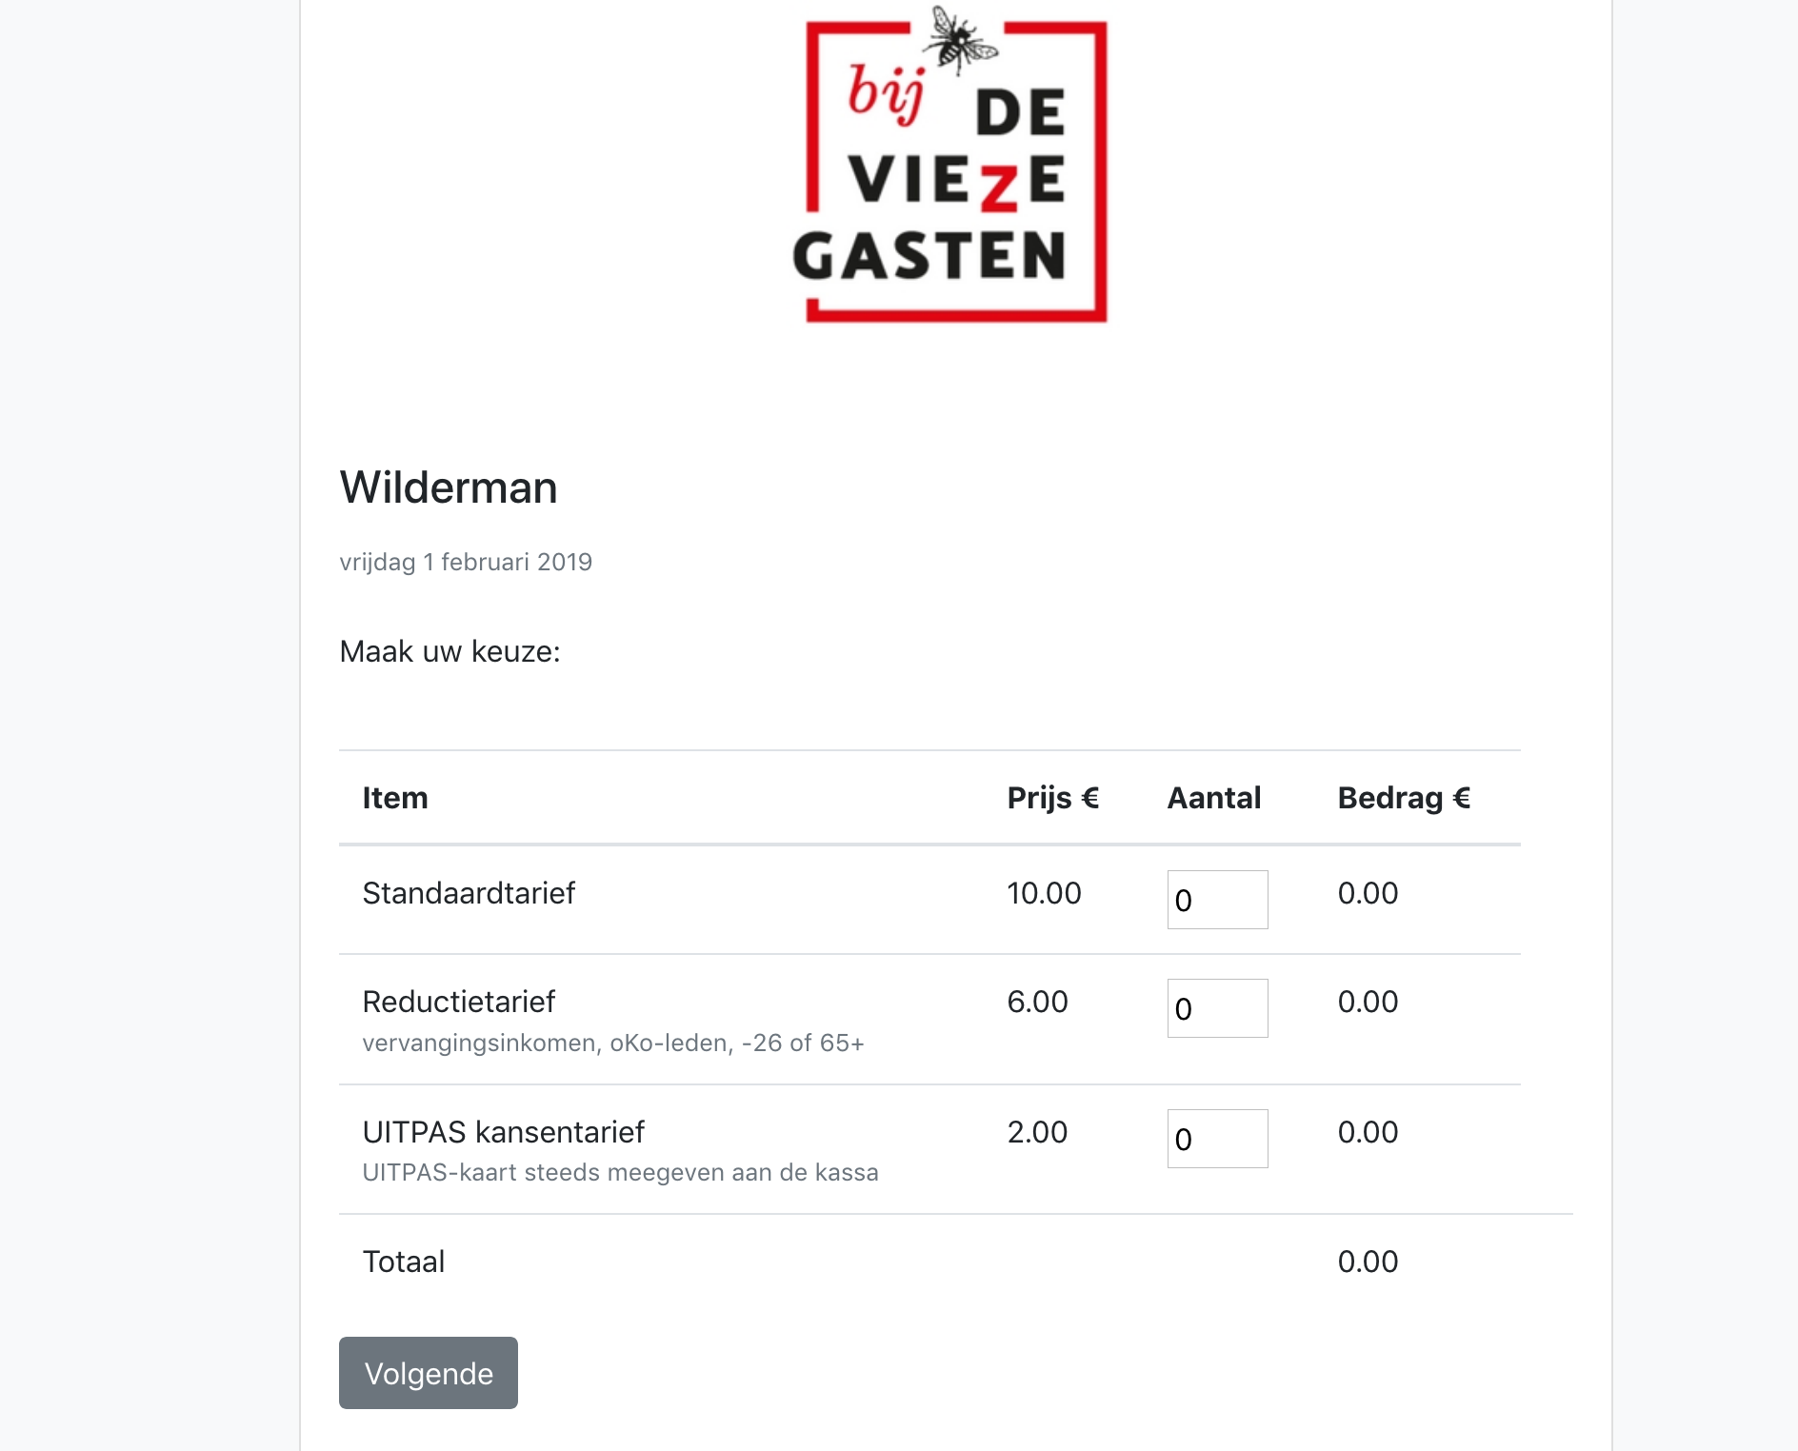Screen dimensions: 1798x1451
Task: Select the UITPAS kansentarief item label
Action: click(504, 1132)
